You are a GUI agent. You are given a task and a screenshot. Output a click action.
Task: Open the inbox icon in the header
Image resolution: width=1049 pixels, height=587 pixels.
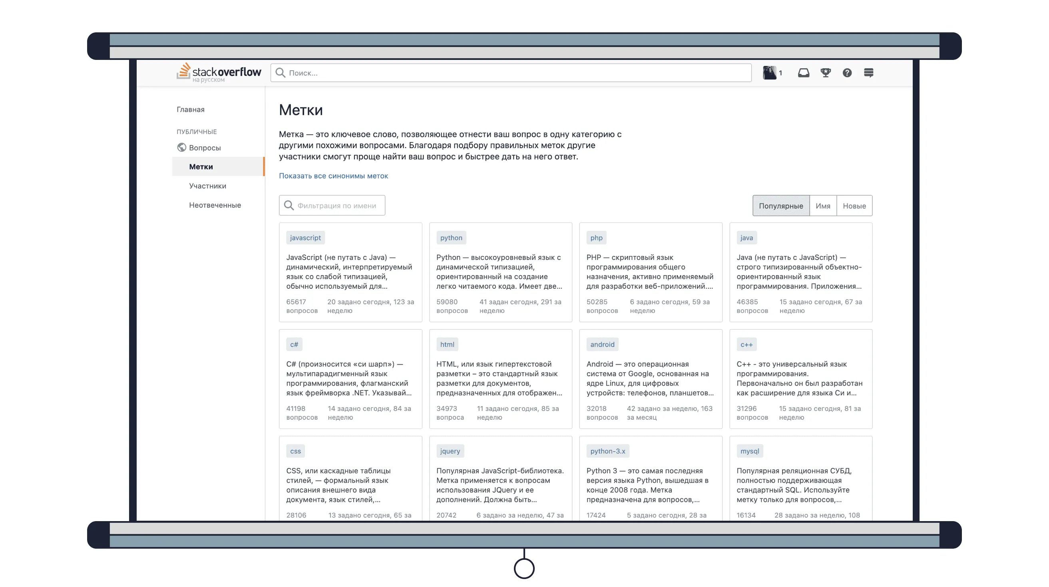(x=803, y=73)
